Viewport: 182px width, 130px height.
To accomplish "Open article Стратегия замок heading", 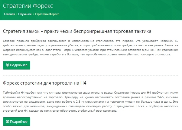I will (77, 31).
